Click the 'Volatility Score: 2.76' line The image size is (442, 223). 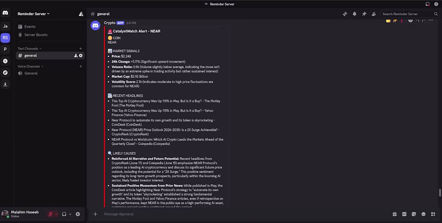(162, 84)
